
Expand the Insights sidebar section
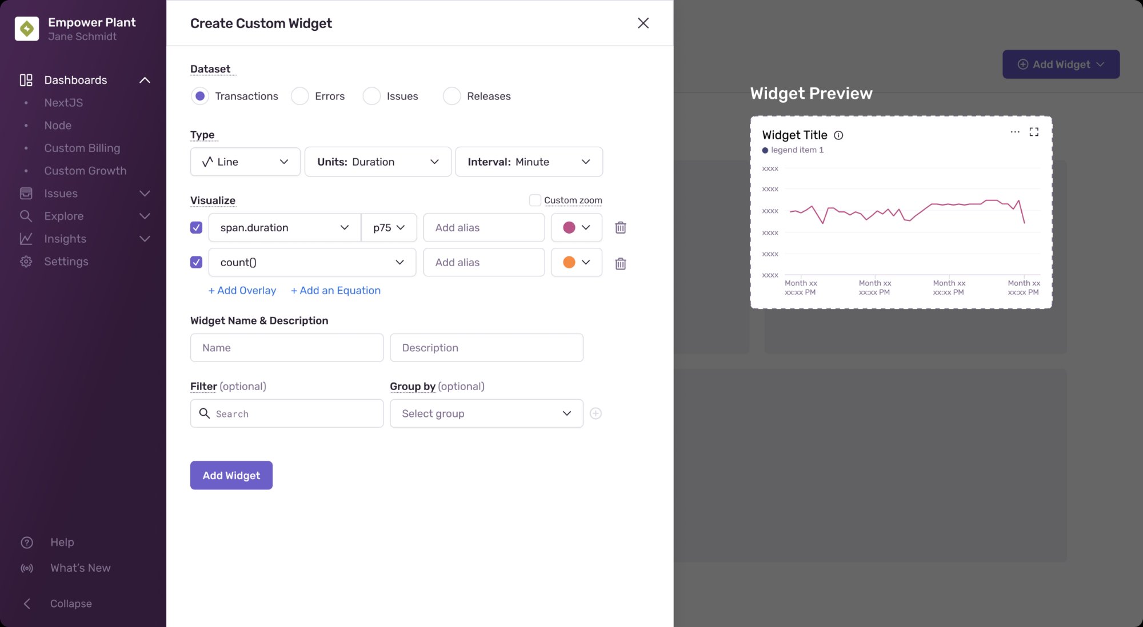(x=145, y=239)
